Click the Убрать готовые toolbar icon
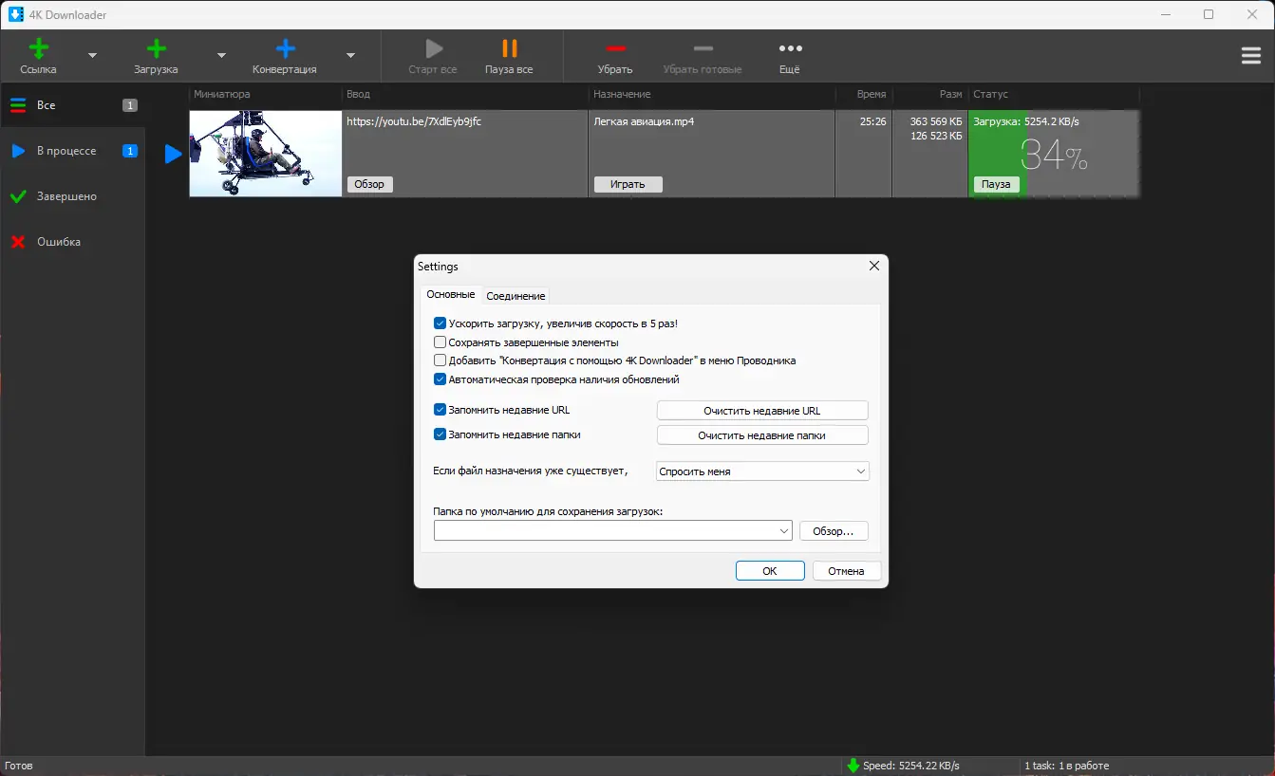 tap(703, 48)
